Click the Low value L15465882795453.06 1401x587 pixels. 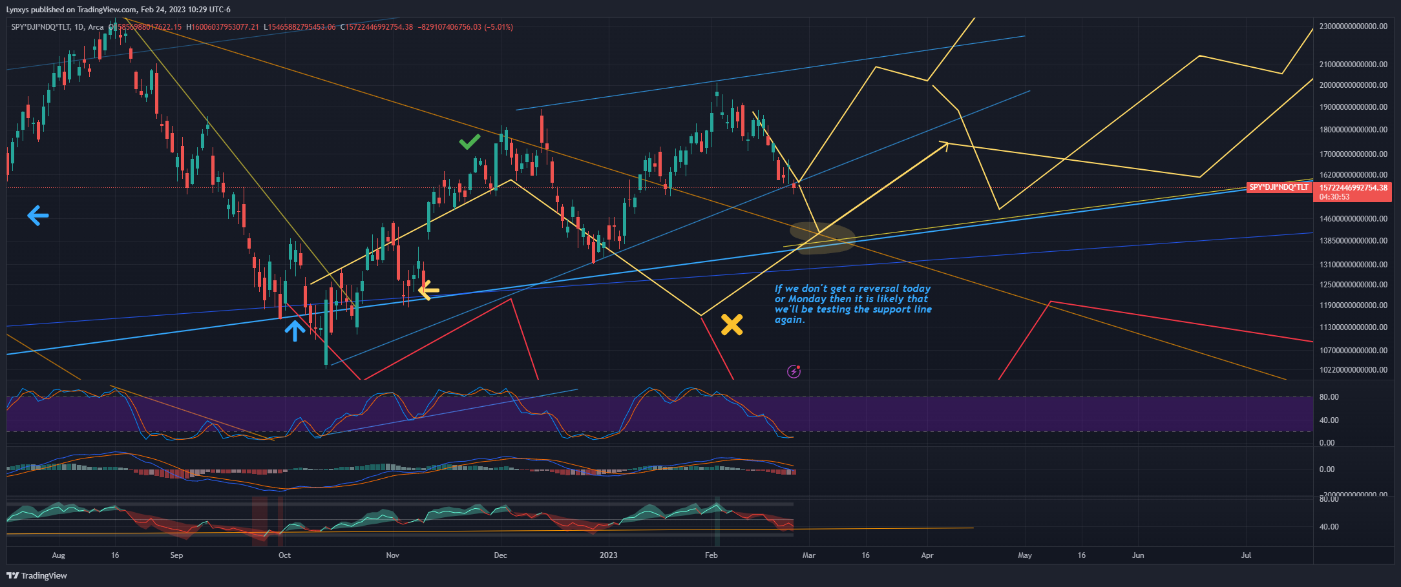300,27
